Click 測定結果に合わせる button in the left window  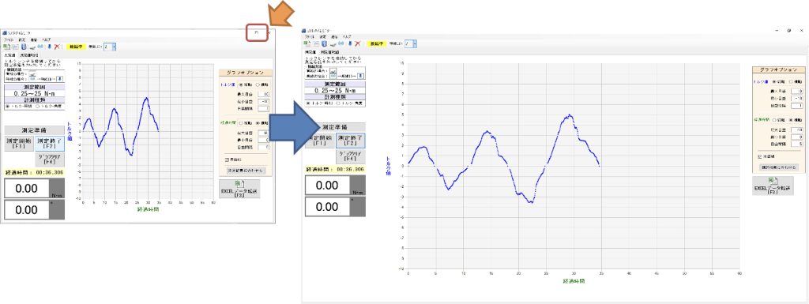click(x=246, y=170)
